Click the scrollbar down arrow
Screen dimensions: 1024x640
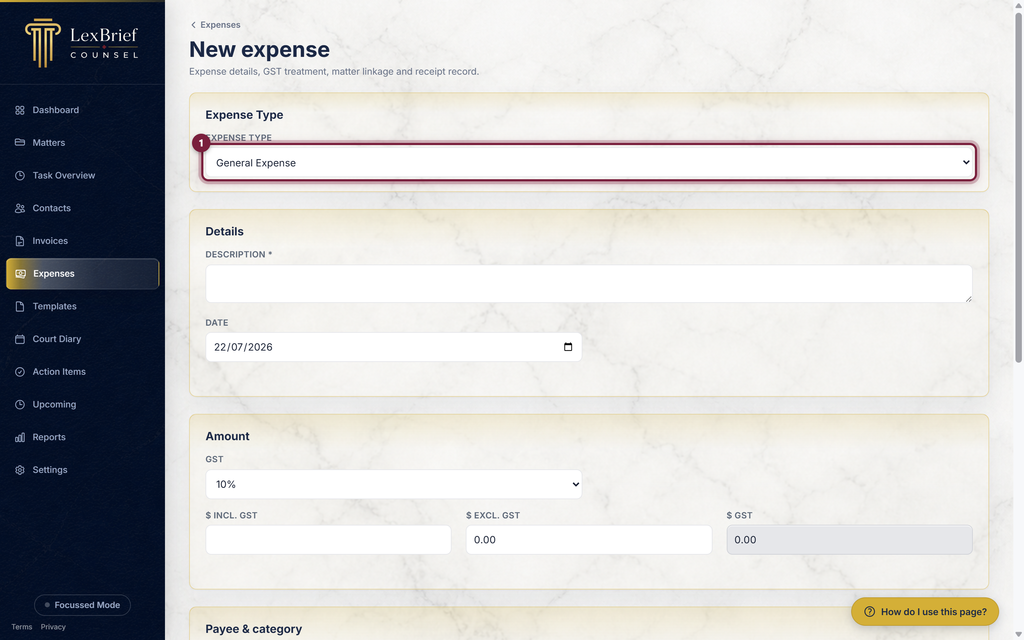tap(1019, 635)
